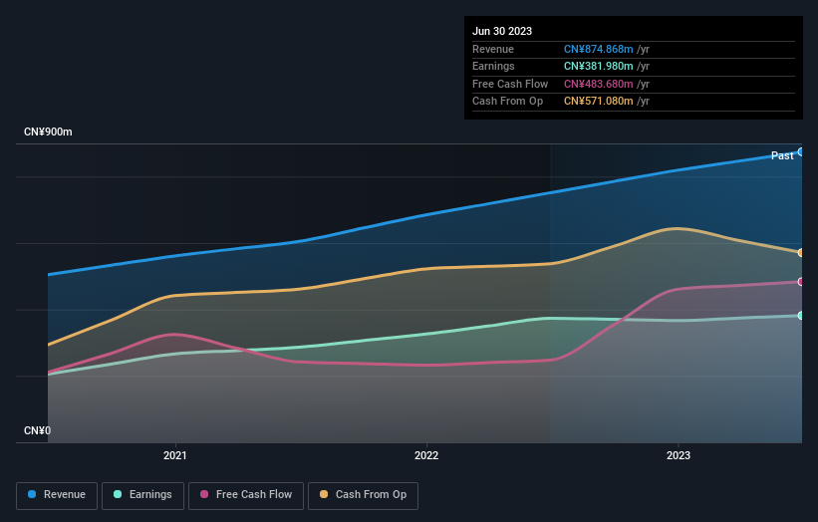Click the 'Cash From Op' label in tooltip
Image resolution: width=818 pixels, height=522 pixels.
pyautogui.click(x=507, y=102)
